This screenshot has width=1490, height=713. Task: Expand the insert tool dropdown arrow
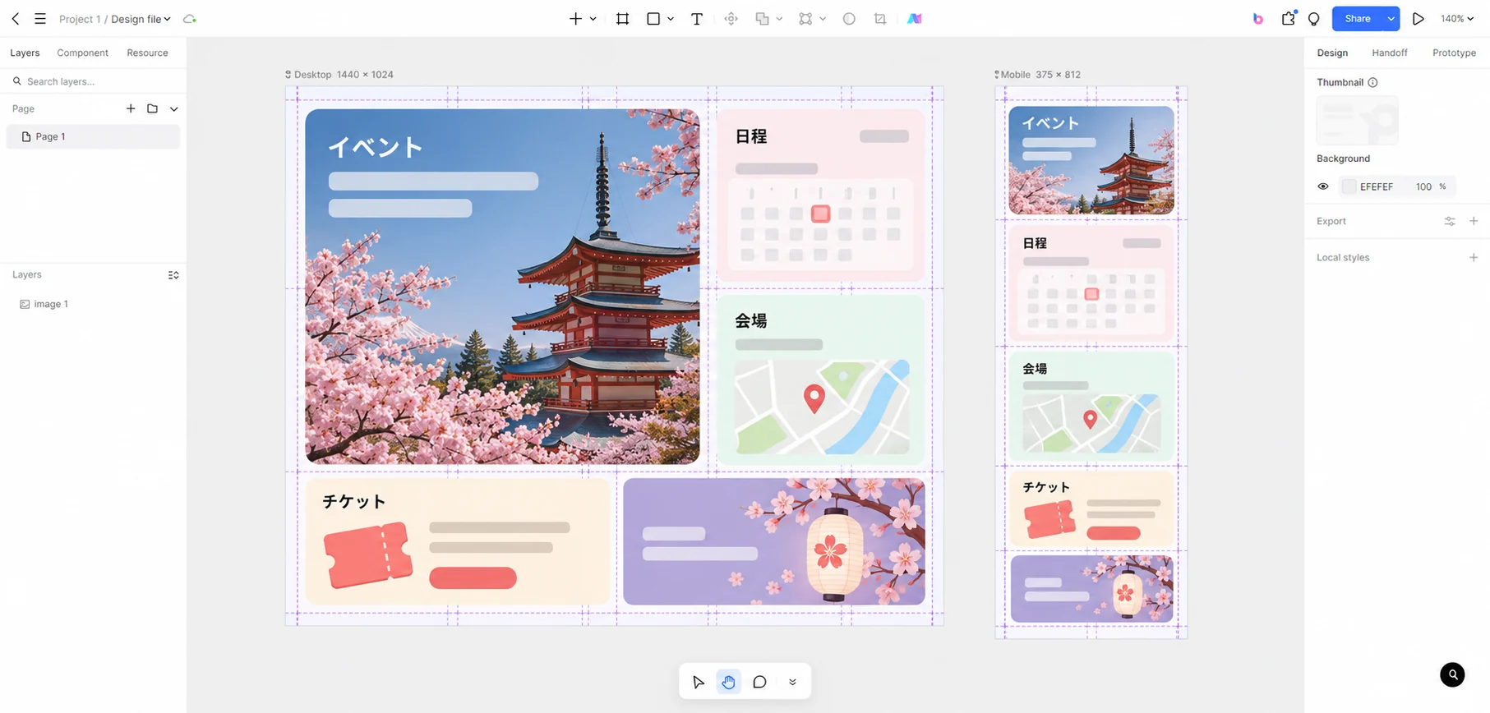click(593, 19)
